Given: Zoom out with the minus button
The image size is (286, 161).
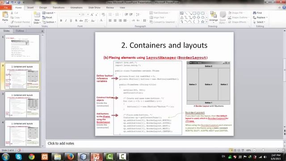Looking at the screenshot, I should pyautogui.click(x=254, y=150).
